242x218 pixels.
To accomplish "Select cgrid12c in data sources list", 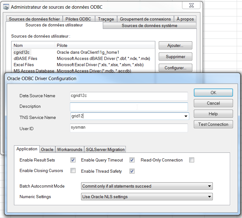I will (x=22, y=52).
